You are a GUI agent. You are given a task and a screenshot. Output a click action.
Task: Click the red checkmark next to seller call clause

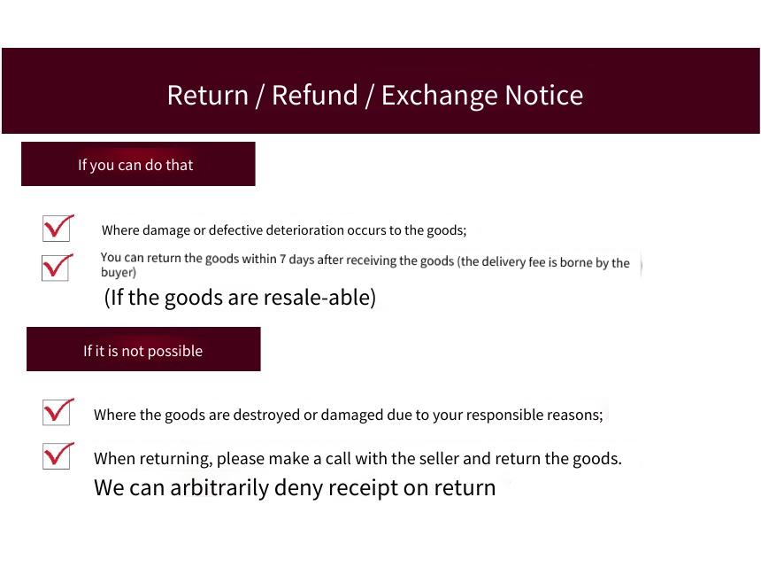[x=58, y=453]
